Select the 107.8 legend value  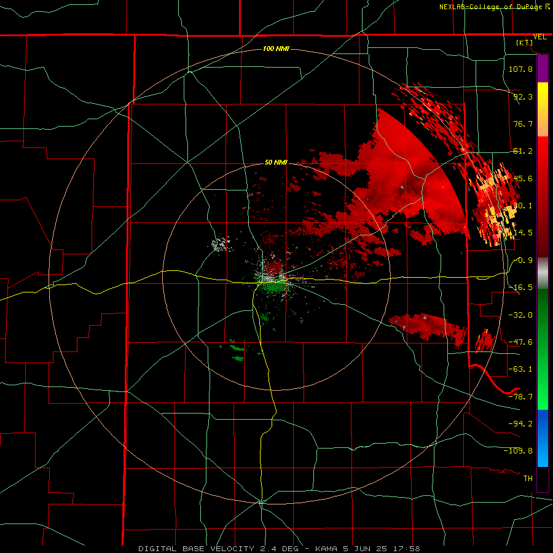pos(520,69)
